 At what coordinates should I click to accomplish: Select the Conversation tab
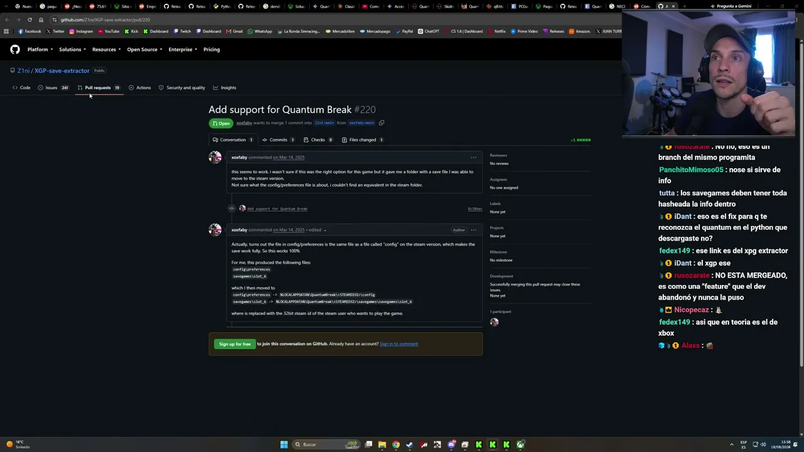(x=233, y=140)
